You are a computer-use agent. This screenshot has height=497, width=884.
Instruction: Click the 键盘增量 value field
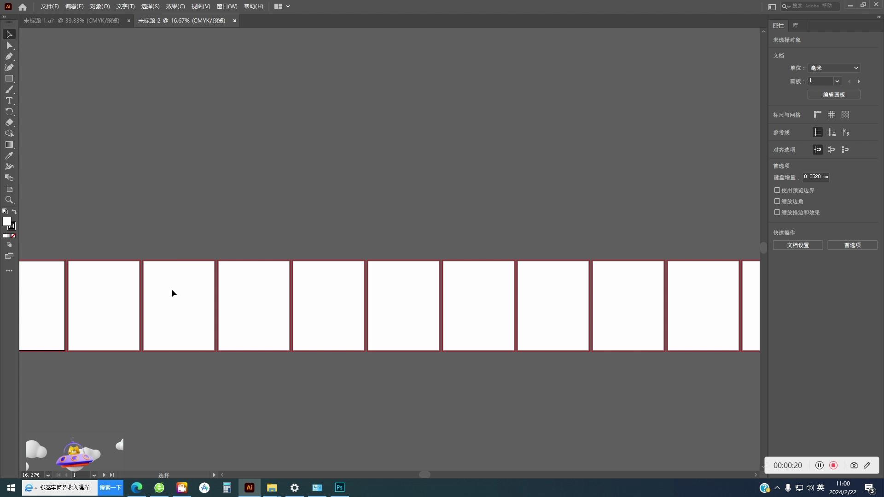click(x=816, y=177)
